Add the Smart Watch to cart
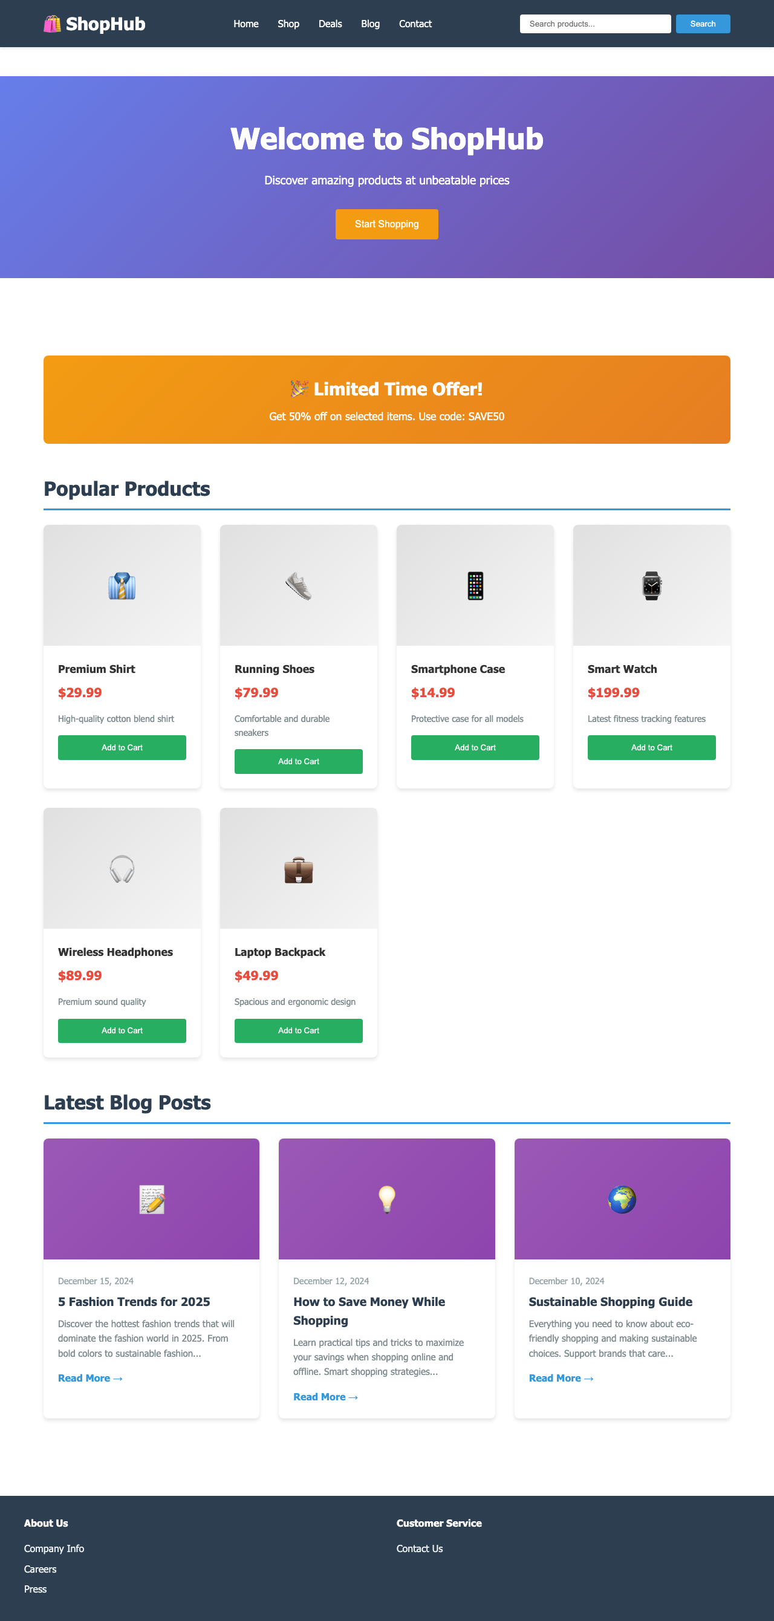This screenshot has height=1621, width=774. point(651,747)
